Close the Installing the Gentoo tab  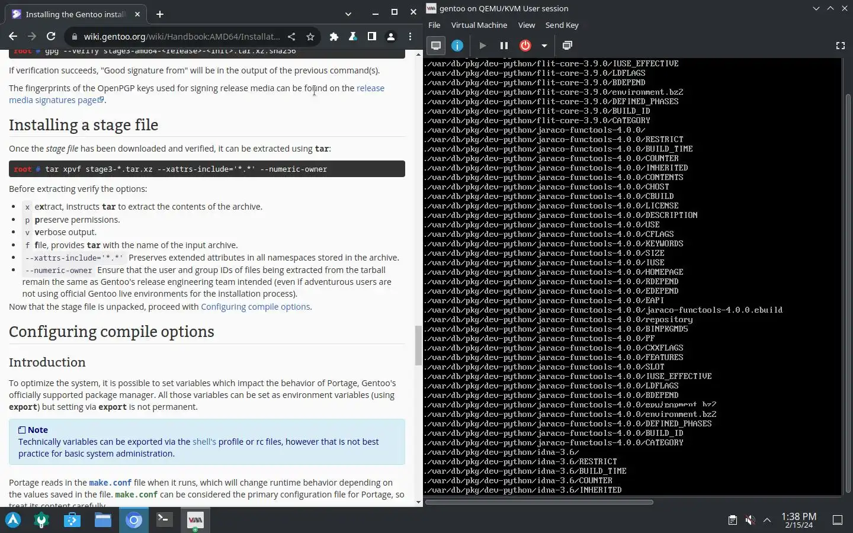pos(137,14)
